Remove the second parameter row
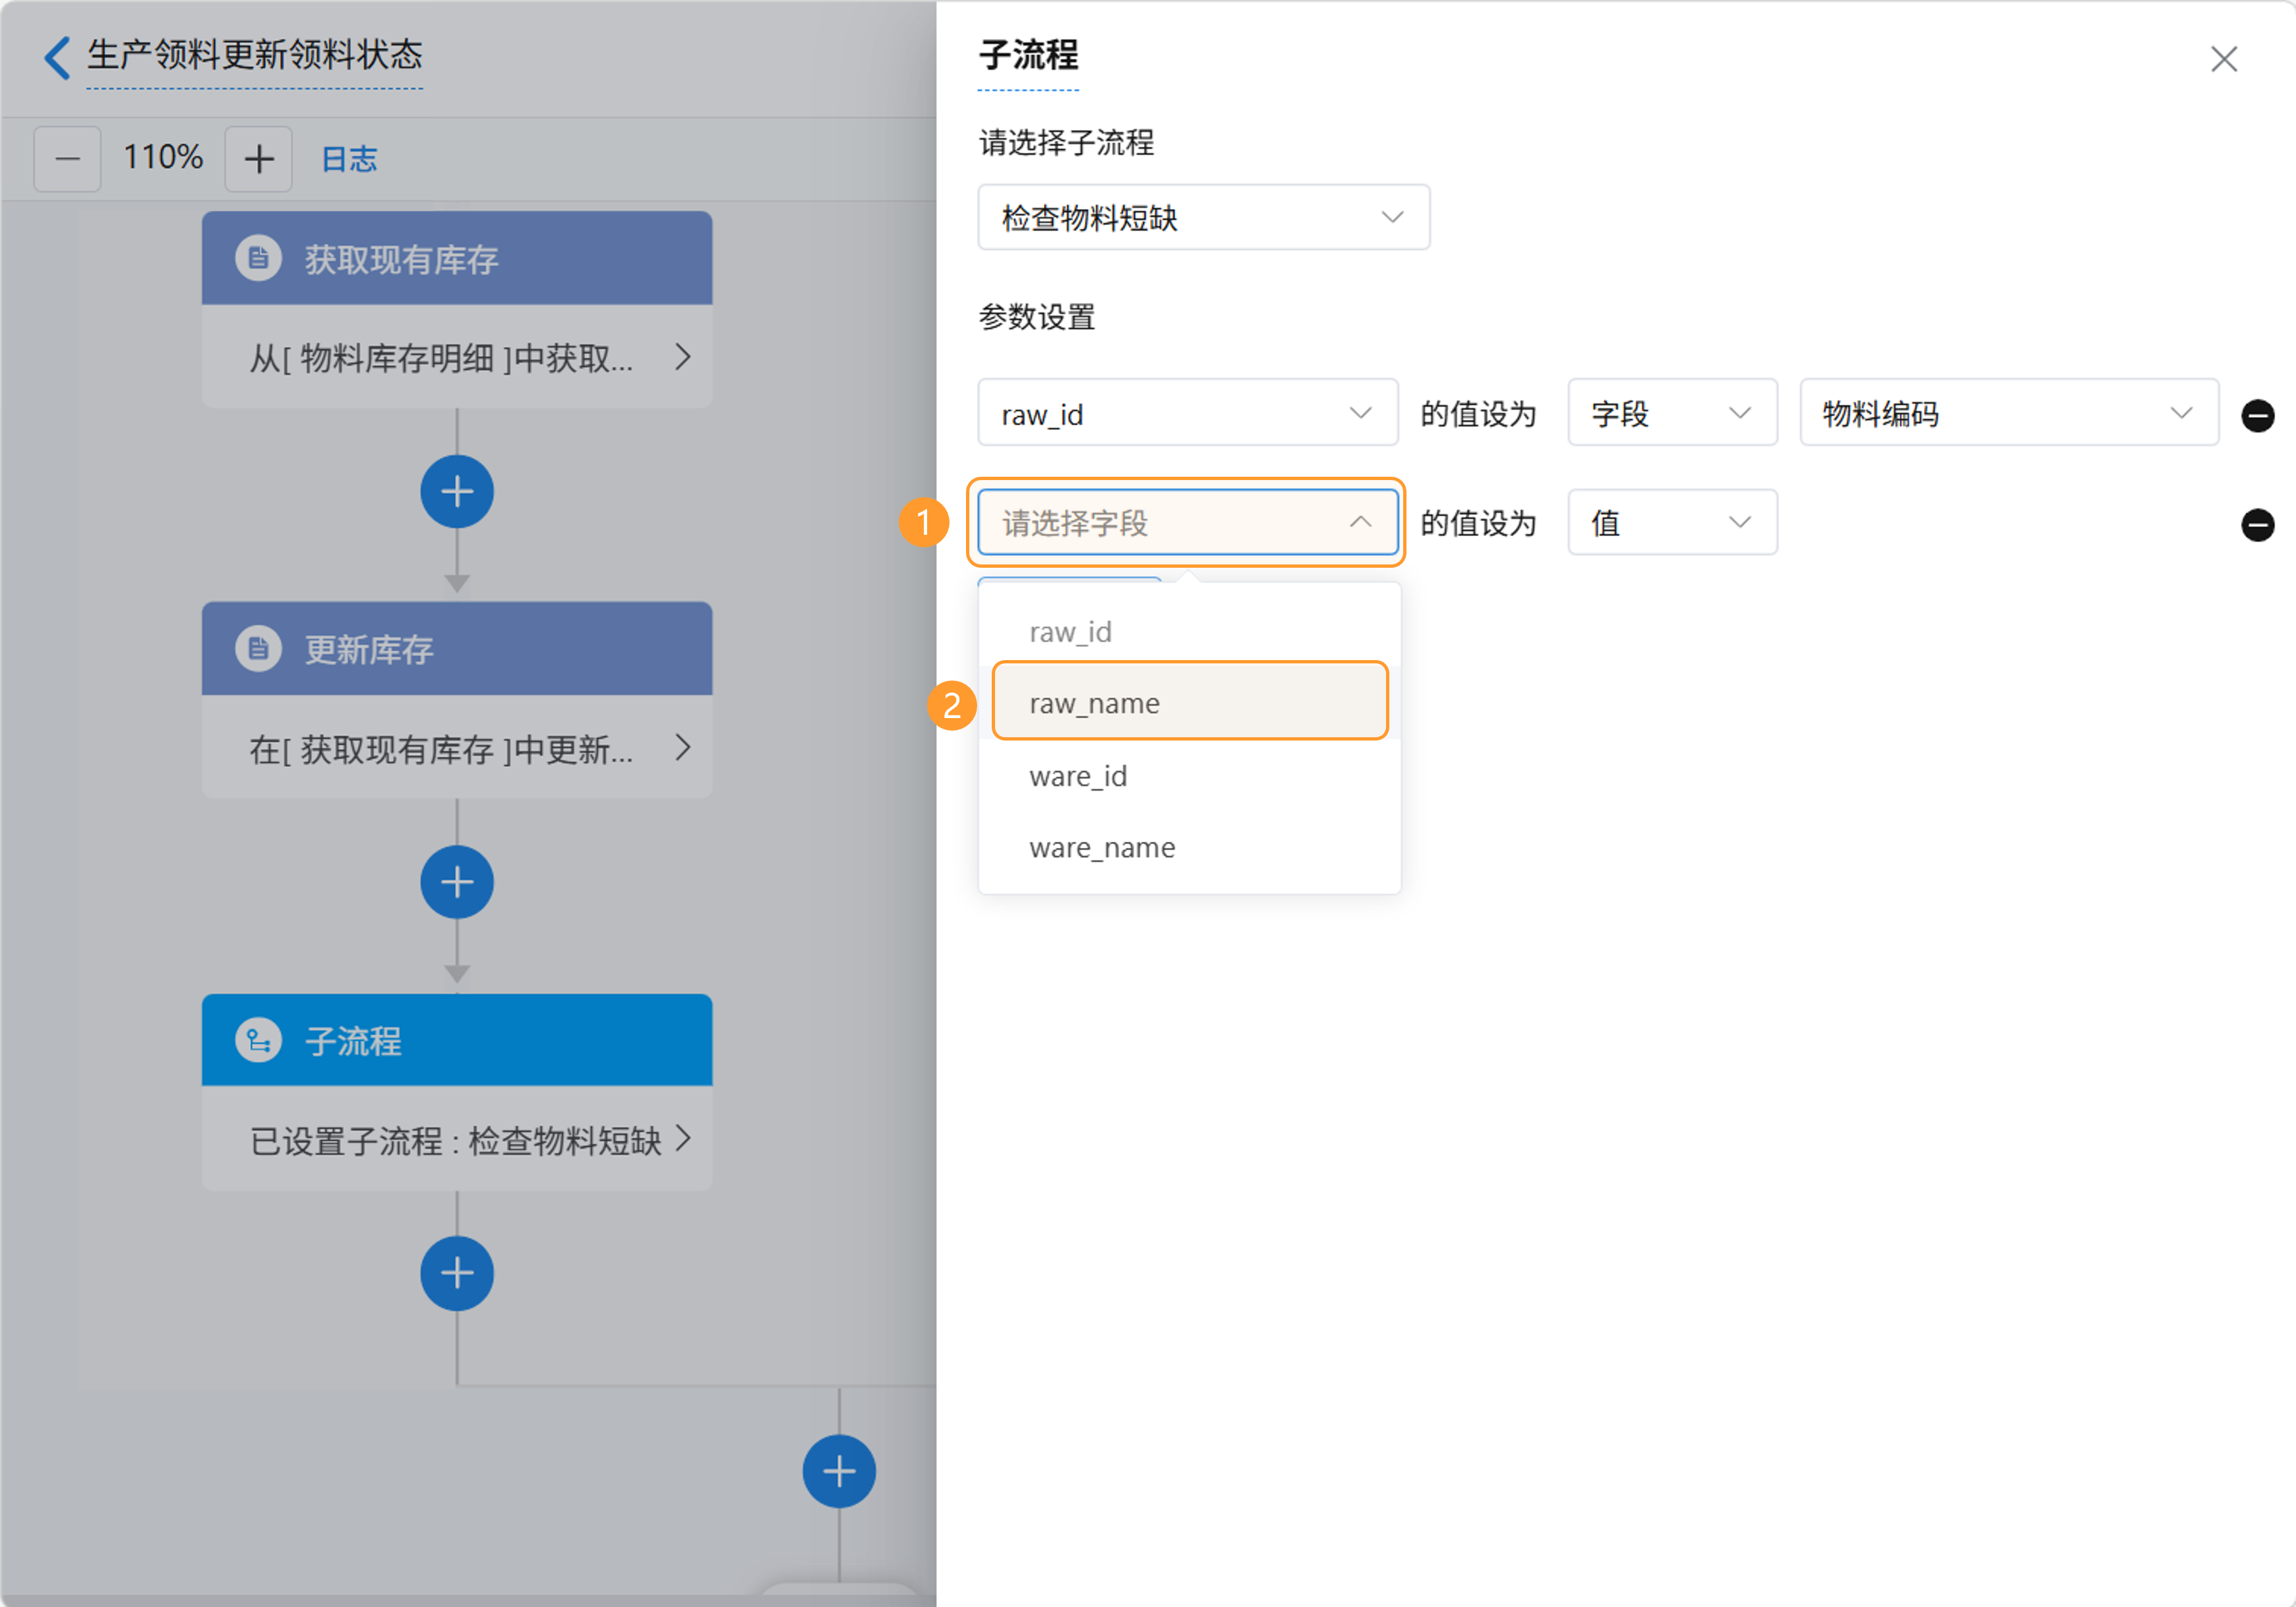Image resolution: width=2296 pixels, height=1607 pixels. [x=2257, y=524]
